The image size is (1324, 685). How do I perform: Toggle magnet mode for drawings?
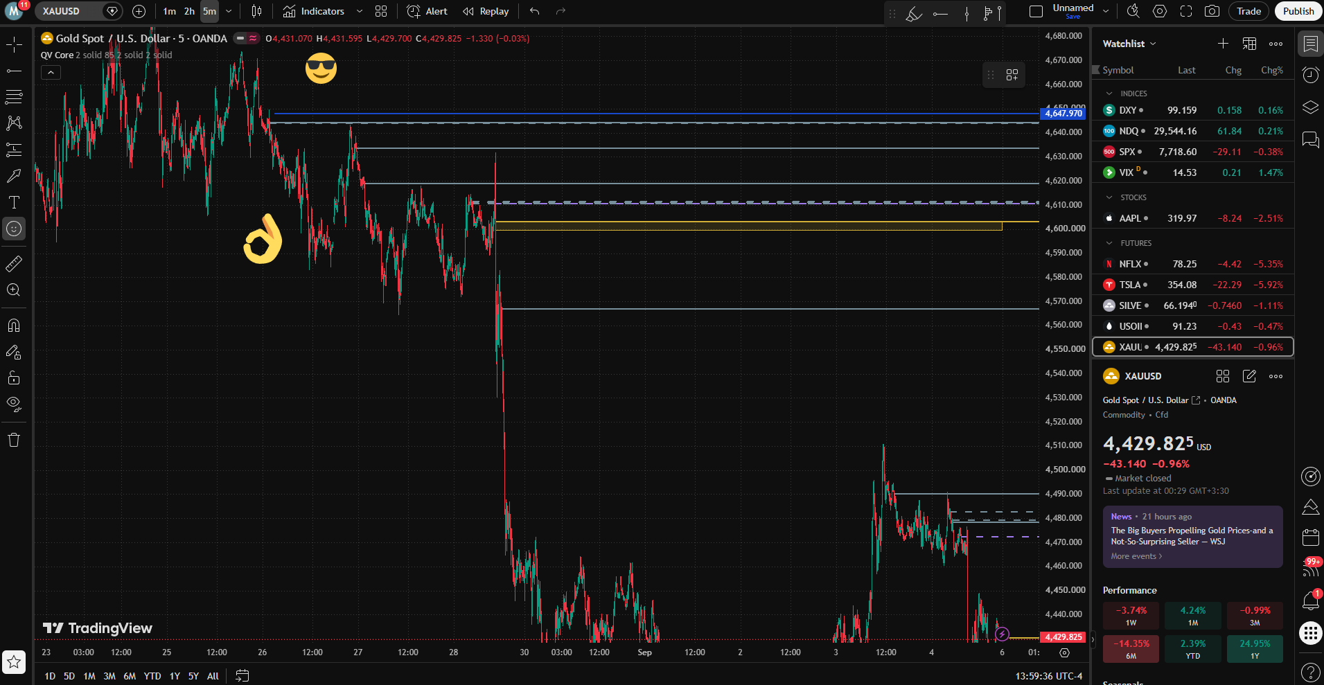(14, 326)
